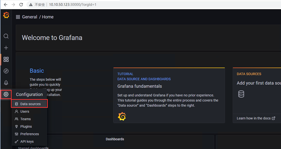Click the Grafana logo on the tutorial card
The image size is (281, 149).
[x=122, y=116]
